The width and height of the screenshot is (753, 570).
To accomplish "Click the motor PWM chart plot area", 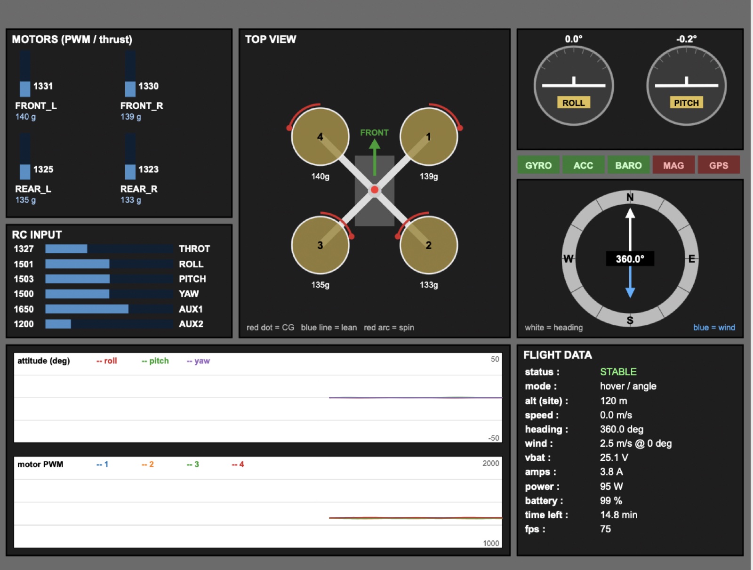I will point(258,502).
